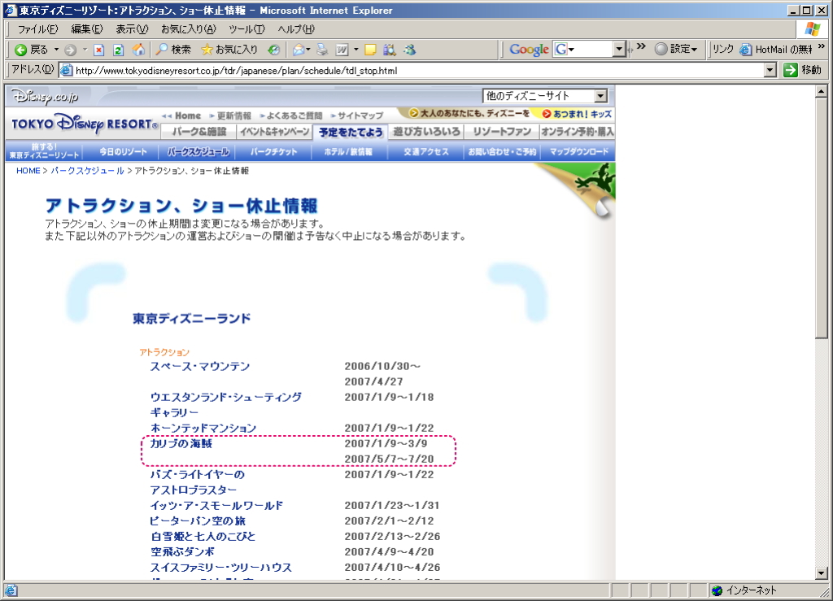Click the 今日のリゾート navigation link

pyautogui.click(x=123, y=152)
